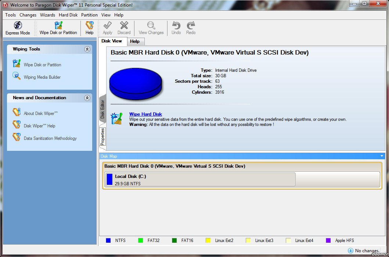Click unallocated space after Local Disk (C:)
The height and width of the screenshot is (257, 389).
click(x=338, y=180)
